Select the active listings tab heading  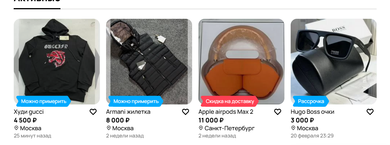click(37, 1)
